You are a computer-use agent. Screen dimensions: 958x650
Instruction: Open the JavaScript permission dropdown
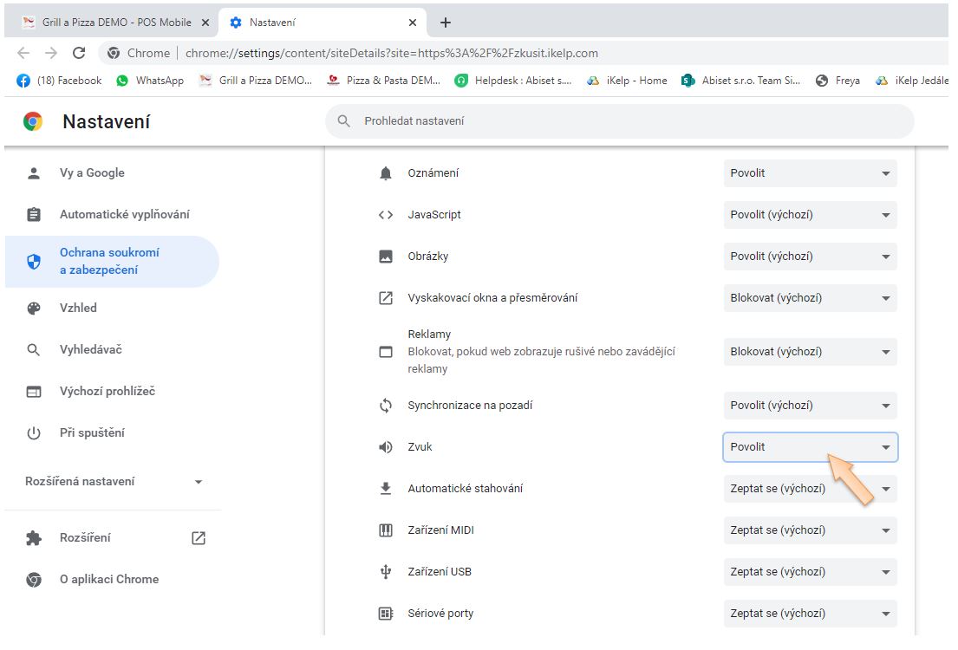[x=810, y=215]
